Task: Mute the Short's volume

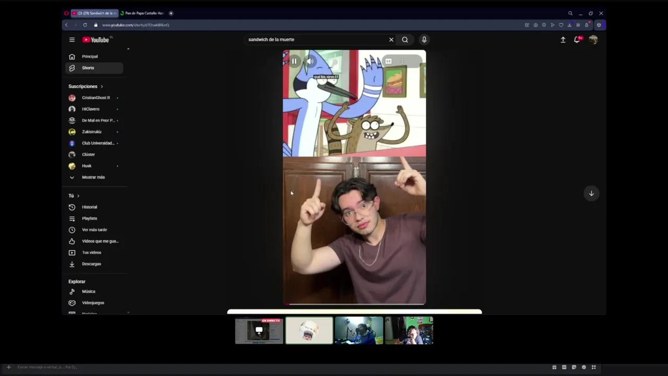Action: pos(310,61)
